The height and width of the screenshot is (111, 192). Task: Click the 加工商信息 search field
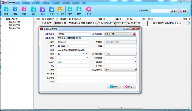160,11
